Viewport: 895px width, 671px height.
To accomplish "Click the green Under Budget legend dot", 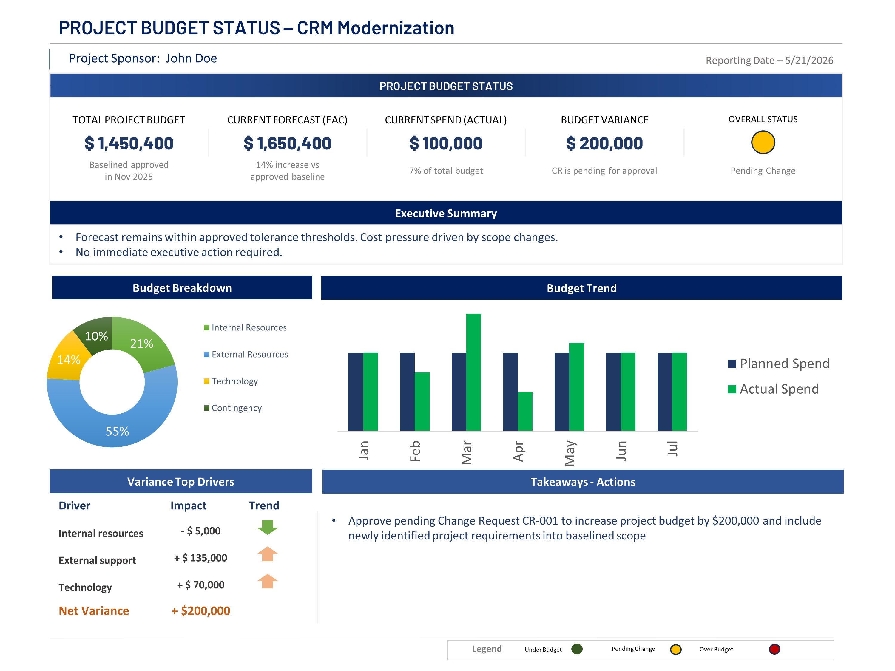I will (577, 649).
